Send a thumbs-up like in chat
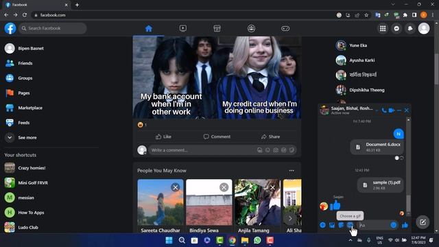 pos(405,225)
